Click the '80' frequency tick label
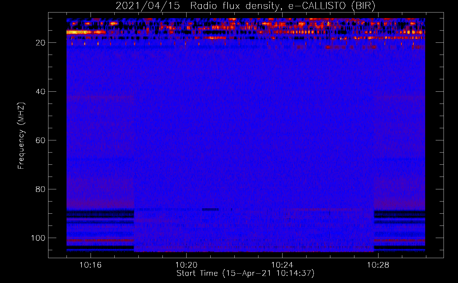 click(40, 189)
